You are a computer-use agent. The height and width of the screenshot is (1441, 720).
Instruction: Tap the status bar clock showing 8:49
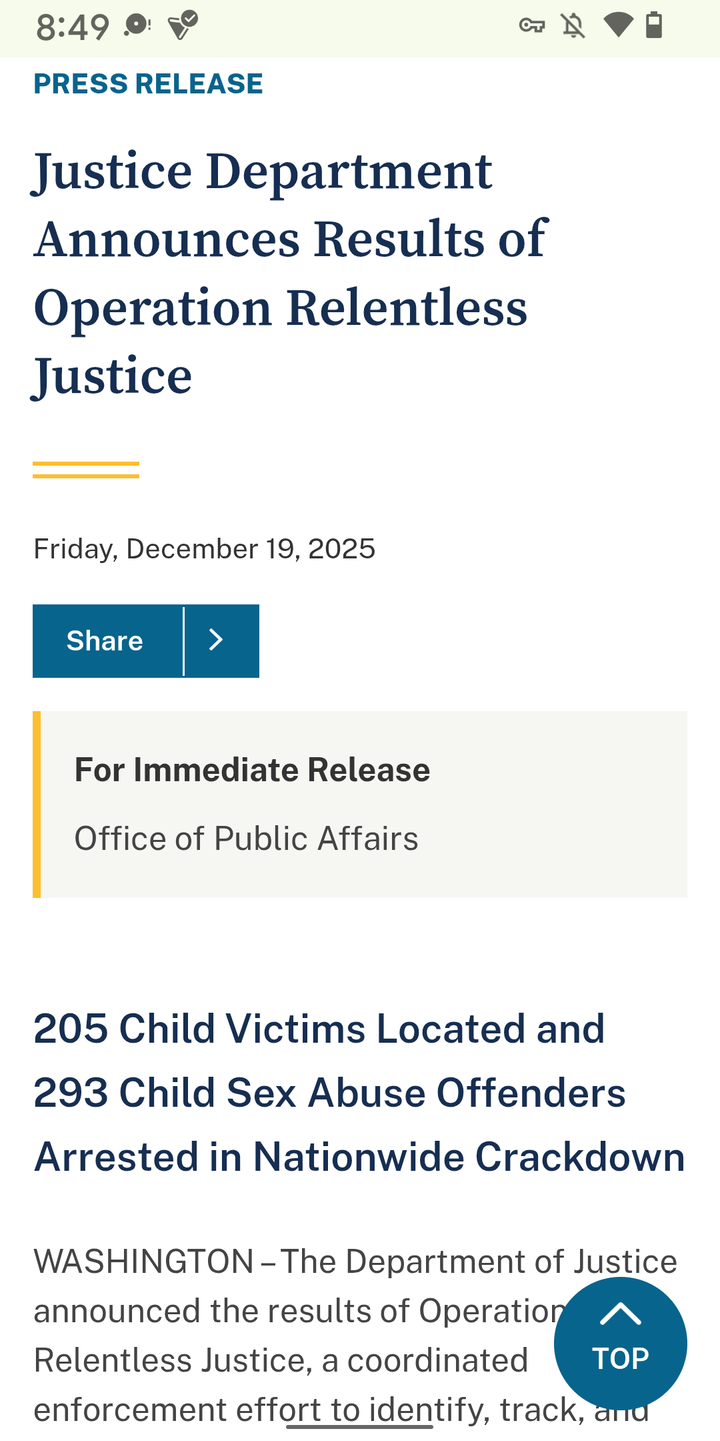tap(72, 27)
